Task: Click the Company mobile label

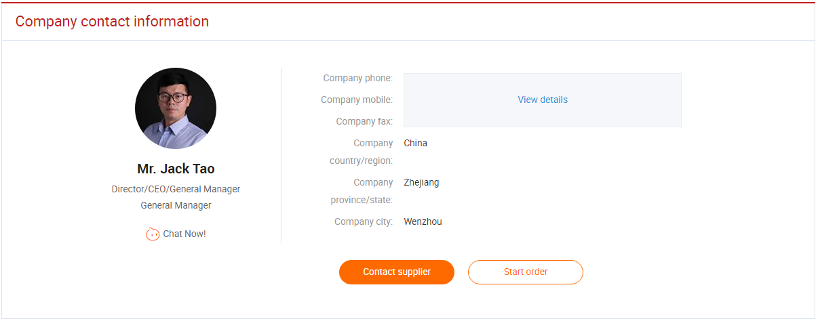Action: click(x=357, y=100)
